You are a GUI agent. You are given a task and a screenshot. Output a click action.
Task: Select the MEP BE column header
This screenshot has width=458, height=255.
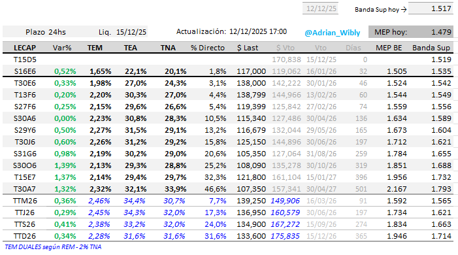(x=389, y=48)
